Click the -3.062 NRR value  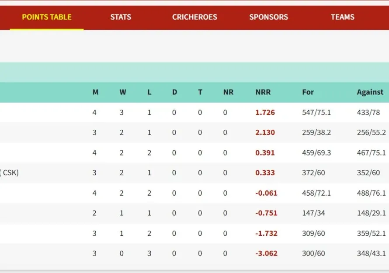pyautogui.click(x=266, y=253)
